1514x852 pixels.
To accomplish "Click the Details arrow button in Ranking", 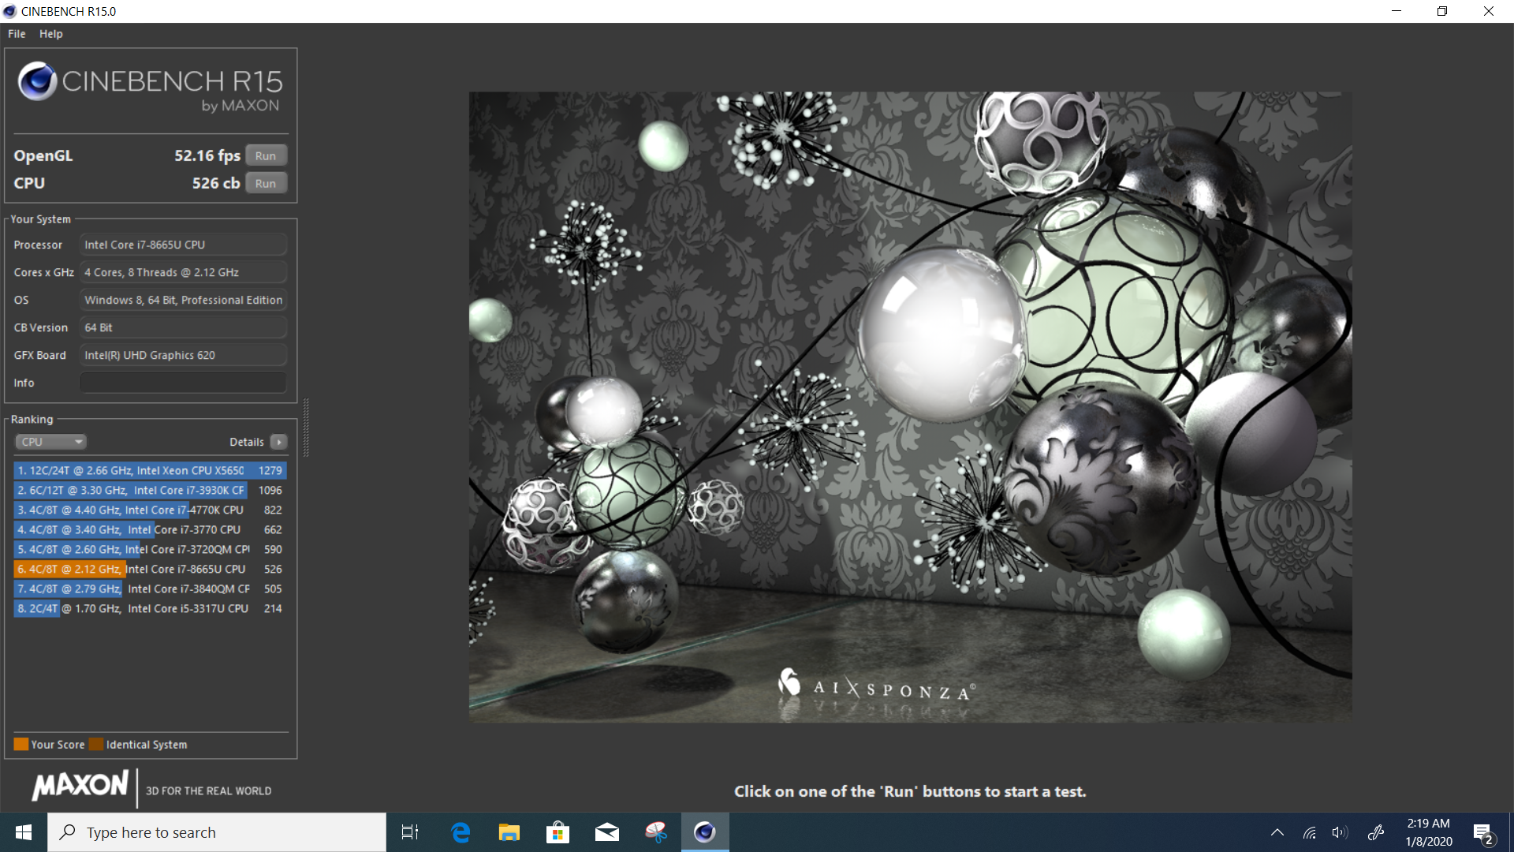I will pyautogui.click(x=278, y=442).
